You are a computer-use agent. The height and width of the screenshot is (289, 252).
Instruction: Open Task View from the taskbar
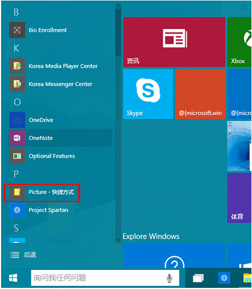pos(198,278)
